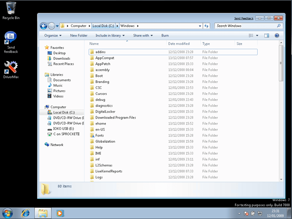This screenshot has width=292, height=219.
Task: Click the Start orb button
Action: tap(8, 213)
